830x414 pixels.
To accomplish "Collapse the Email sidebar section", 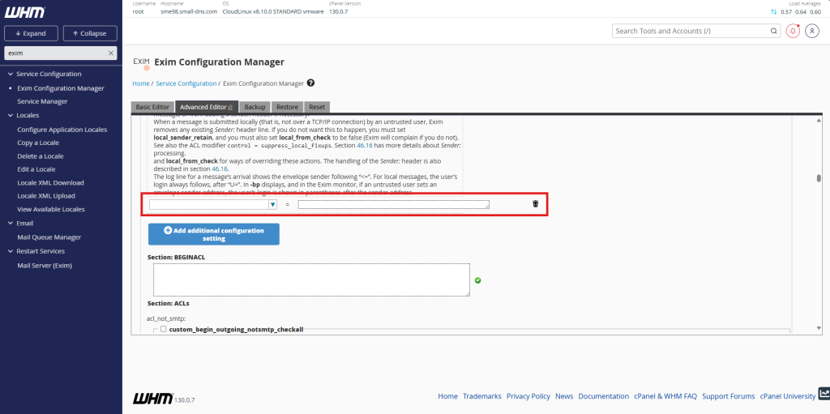I will (x=10, y=224).
